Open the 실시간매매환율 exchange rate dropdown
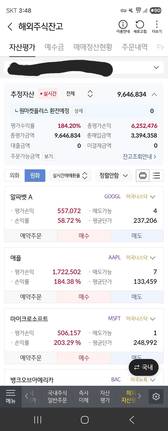Viewport: 168px width, 431px height. tap(70, 175)
